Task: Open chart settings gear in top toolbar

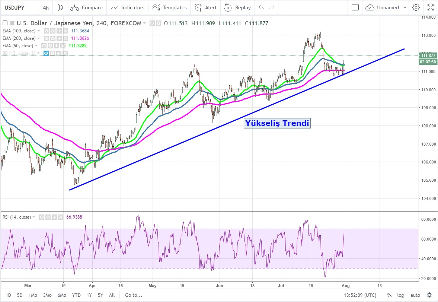Action: (x=416, y=7)
